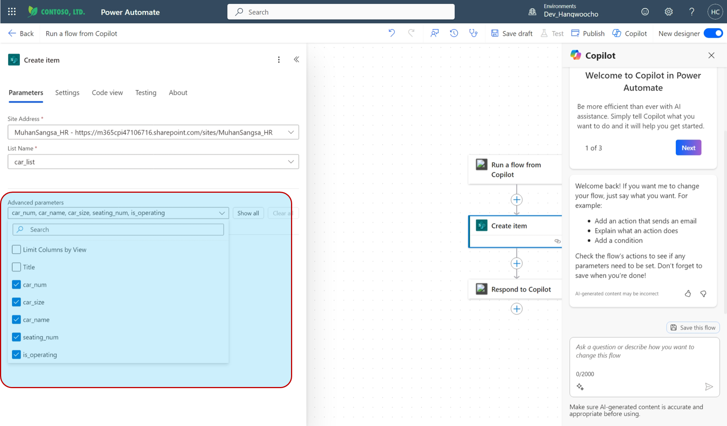Click the Power Automate app title
This screenshot has height=426, width=727.
[130, 12]
